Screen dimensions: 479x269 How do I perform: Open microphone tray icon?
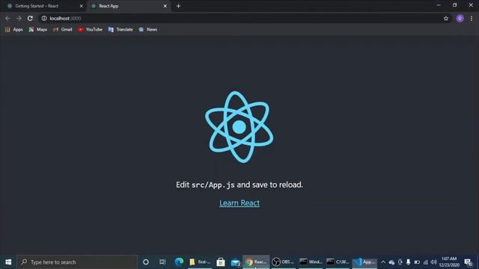pos(408,262)
